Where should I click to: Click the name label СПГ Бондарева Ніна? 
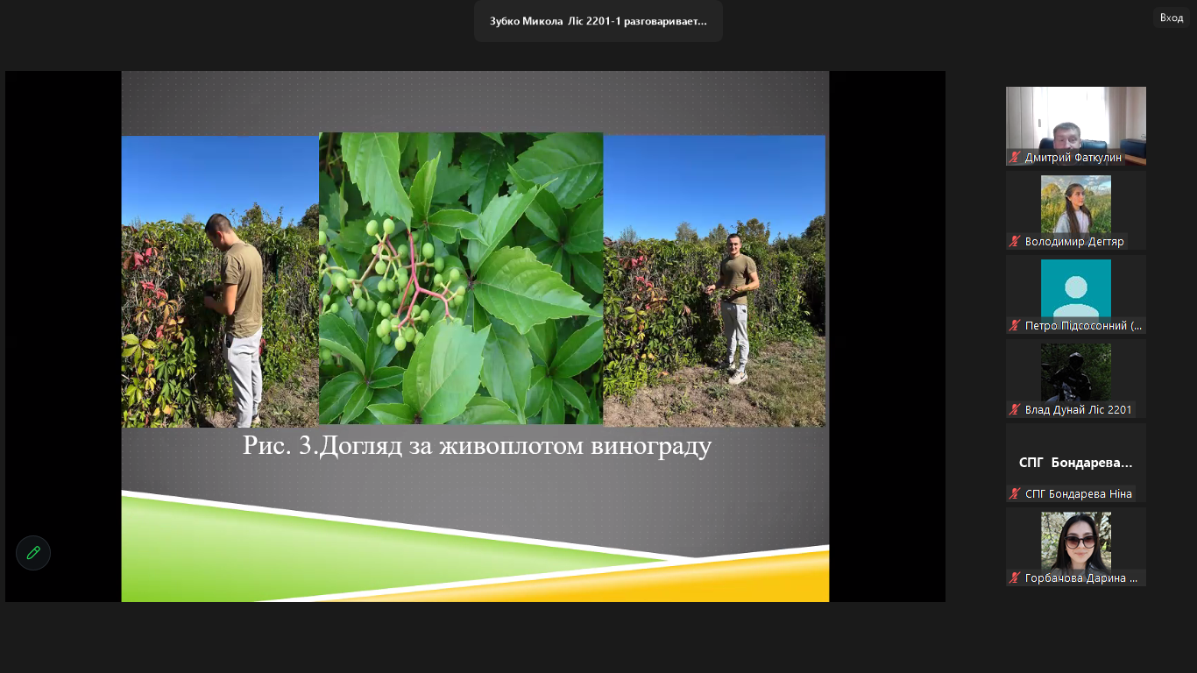[1078, 494]
